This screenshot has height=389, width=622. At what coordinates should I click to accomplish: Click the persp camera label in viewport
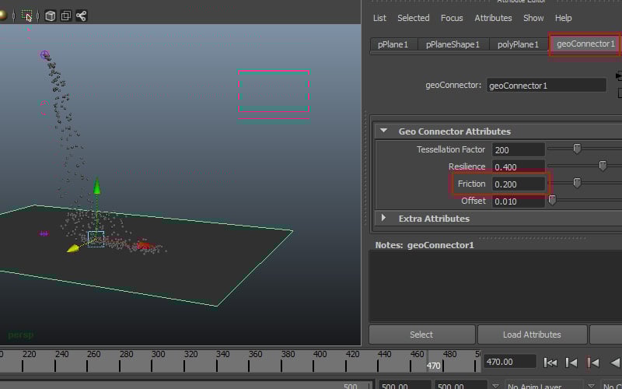click(21, 335)
